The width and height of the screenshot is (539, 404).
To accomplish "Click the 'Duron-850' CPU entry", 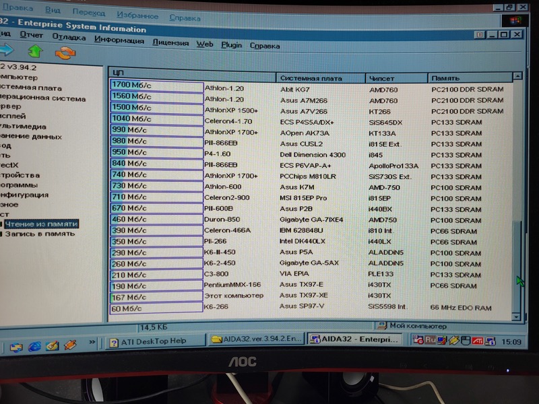I will point(222,220).
